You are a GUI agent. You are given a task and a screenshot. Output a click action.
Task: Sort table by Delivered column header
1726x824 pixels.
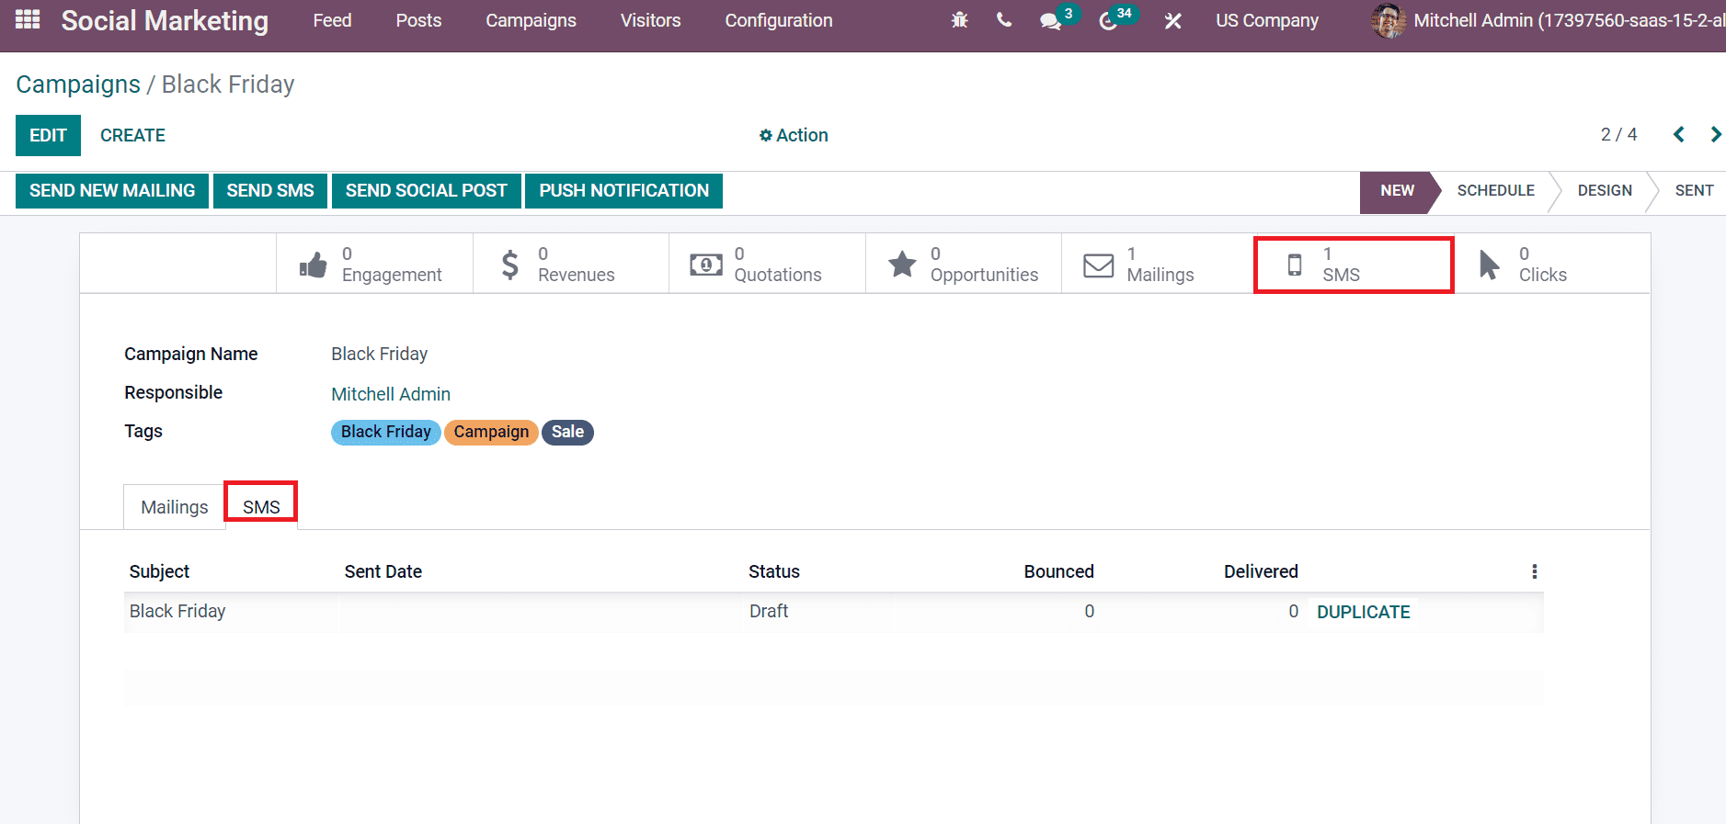pos(1261,571)
